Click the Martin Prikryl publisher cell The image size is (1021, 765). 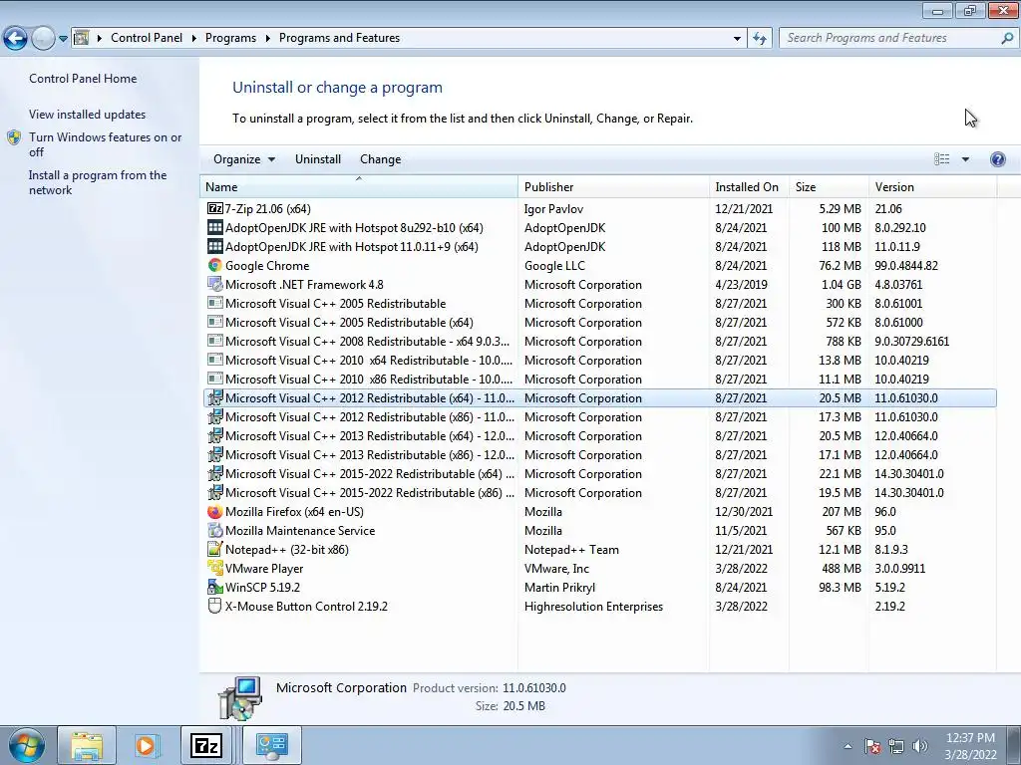pos(559,587)
